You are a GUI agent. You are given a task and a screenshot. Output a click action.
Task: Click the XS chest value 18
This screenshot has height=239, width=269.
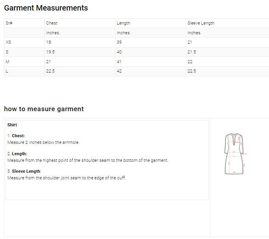tap(48, 42)
